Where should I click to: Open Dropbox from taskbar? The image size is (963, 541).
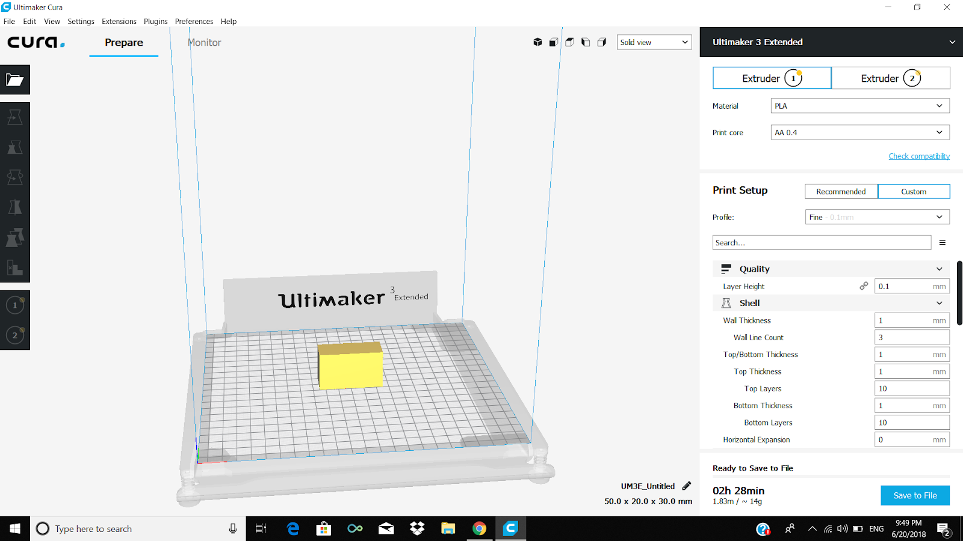pos(417,528)
